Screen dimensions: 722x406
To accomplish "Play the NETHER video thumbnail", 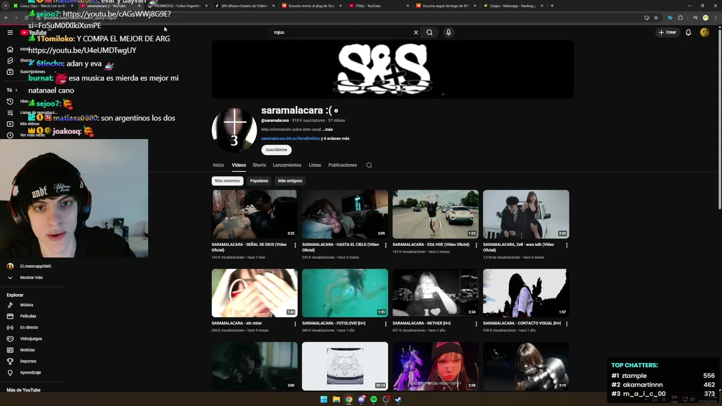I will [435, 293].
